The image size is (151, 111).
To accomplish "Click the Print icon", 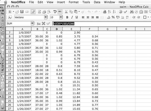I will pyautogui.click(x=44, y=12).
